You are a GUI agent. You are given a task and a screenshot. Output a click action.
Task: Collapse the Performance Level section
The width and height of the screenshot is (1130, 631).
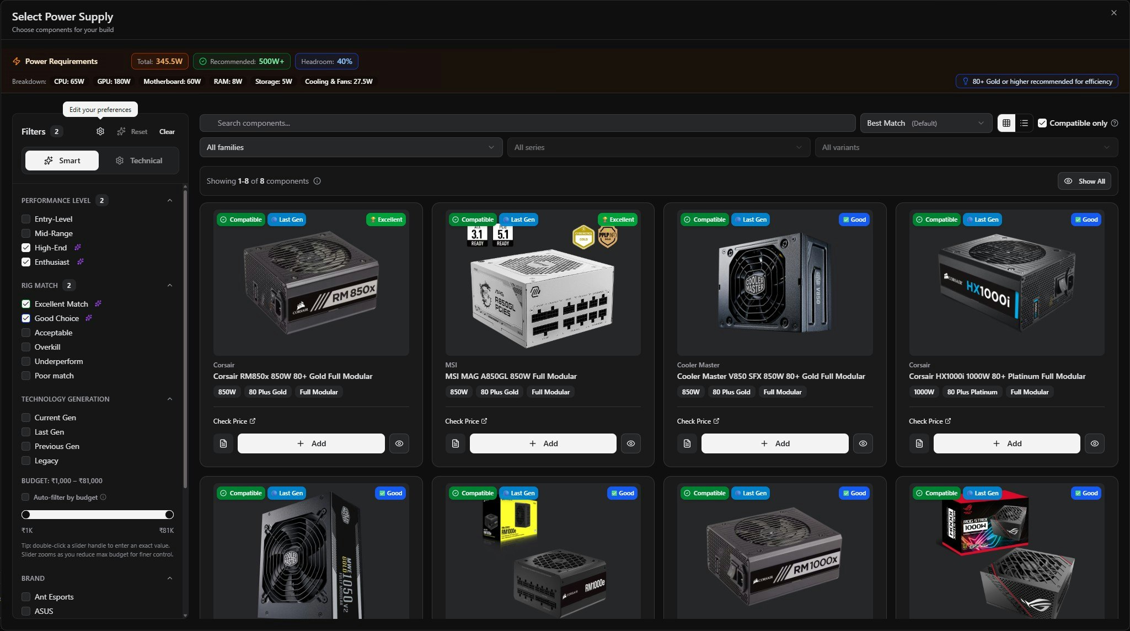(x=170, y=200)
